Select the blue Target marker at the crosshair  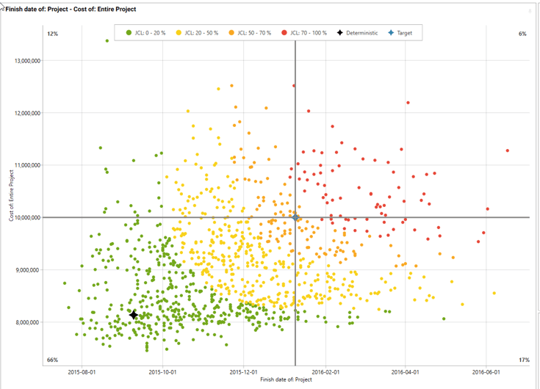[x=295, y=217]
